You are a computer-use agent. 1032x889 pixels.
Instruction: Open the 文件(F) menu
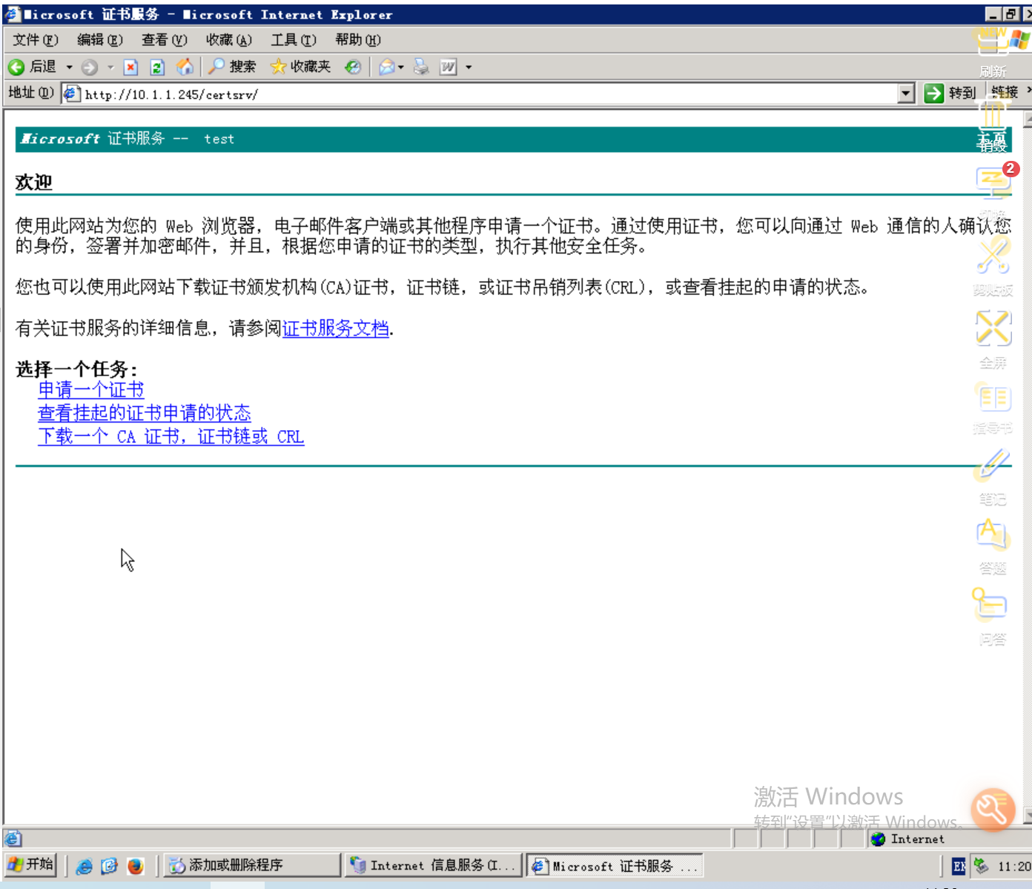[x=36, y=40]
